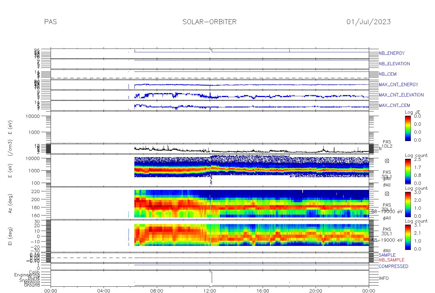Viewport: 435px width, 293px height.
Task: Click the COMPRESSED label
Action: tap(393, 266)
